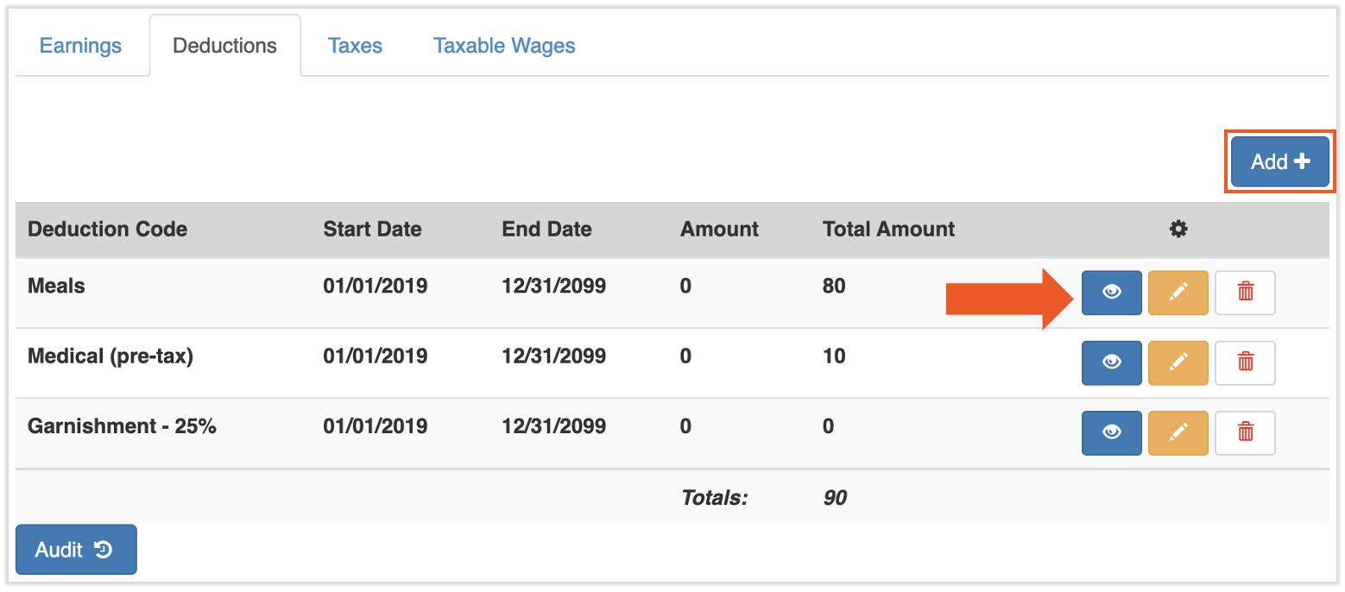The image size is (1345, 592).
Task: Open the Taxes tab
Action: pyautogui.click(x=354, y=45)
